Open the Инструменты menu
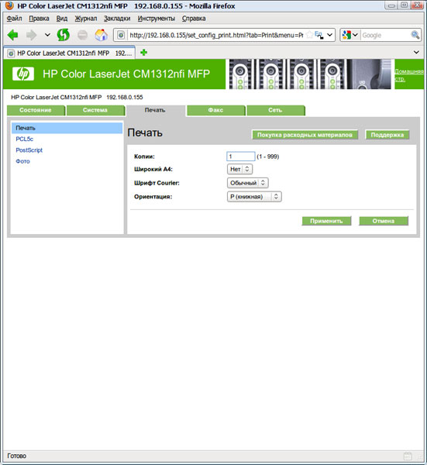Screen dimensions: 427x465 click(156, 19)
